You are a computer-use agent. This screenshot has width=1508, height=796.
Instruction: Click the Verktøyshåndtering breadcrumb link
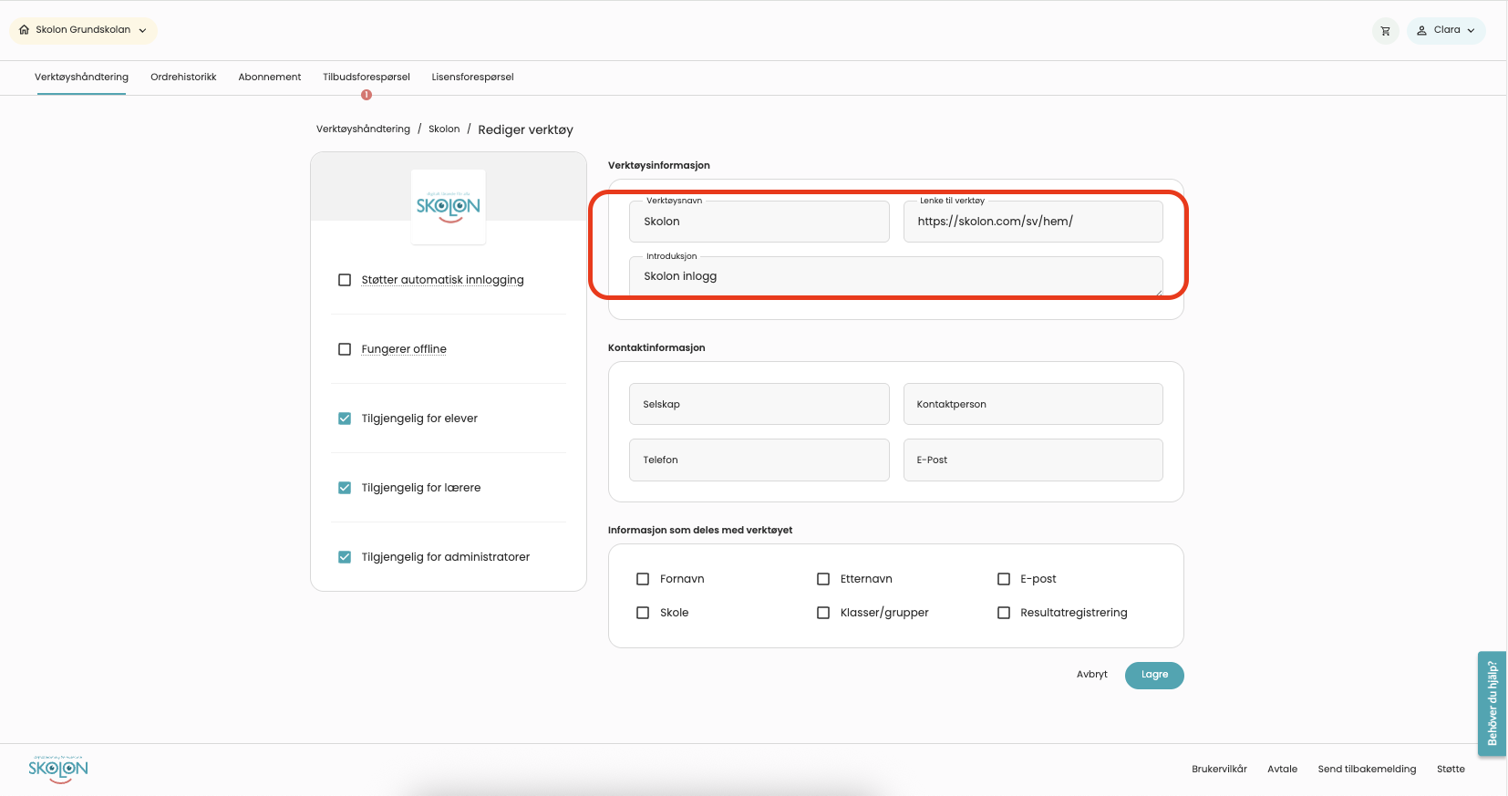tap(363, 129)
